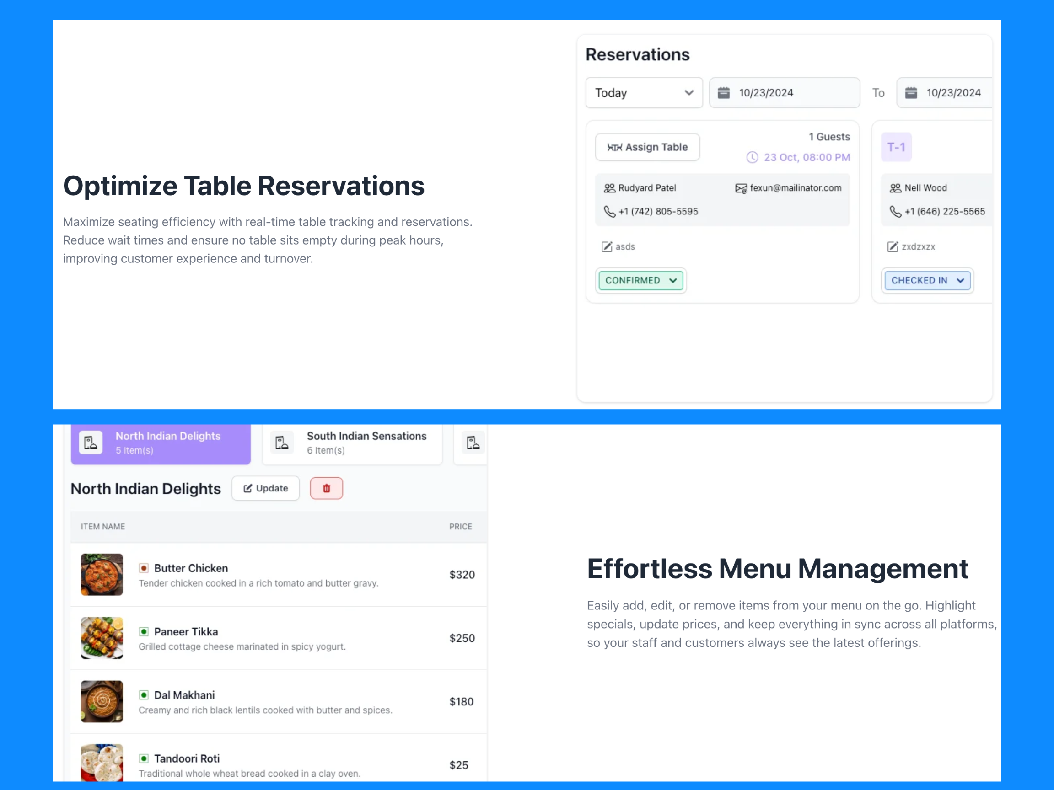This screenshot has width=1054, height=790.
Task: Click the Butter Chicken non-veg indicator
Action: (x=144, y=568)
